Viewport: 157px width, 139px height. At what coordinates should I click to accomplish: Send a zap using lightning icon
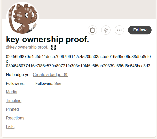(106, 30)
